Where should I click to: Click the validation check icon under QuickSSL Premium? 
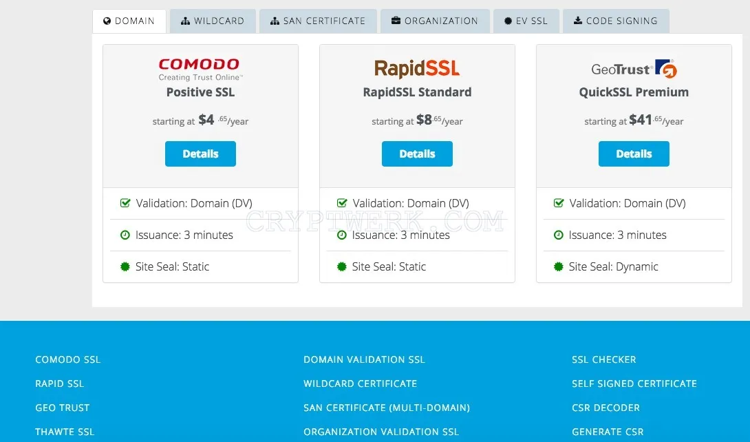tap(559, 203)
